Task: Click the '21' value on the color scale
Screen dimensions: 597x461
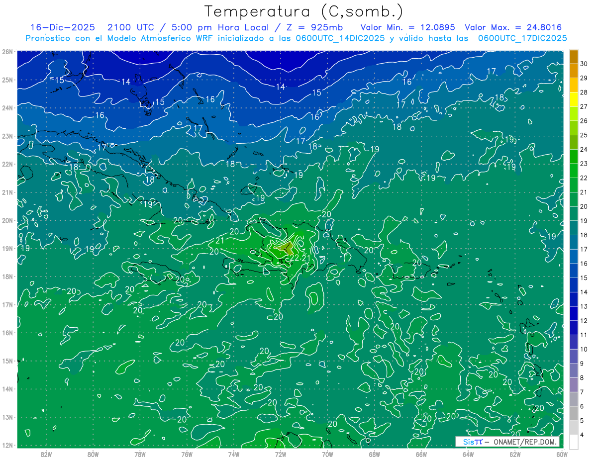Action: click(584, 192)
